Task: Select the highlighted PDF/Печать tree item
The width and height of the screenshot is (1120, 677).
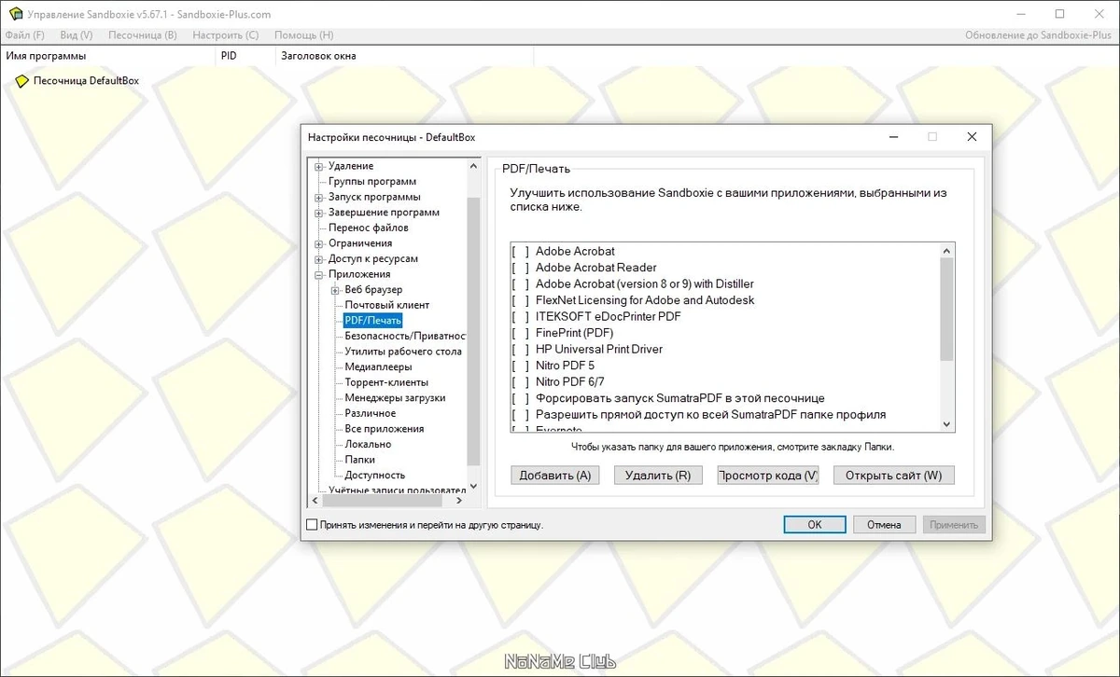Action: coord(373,321)
